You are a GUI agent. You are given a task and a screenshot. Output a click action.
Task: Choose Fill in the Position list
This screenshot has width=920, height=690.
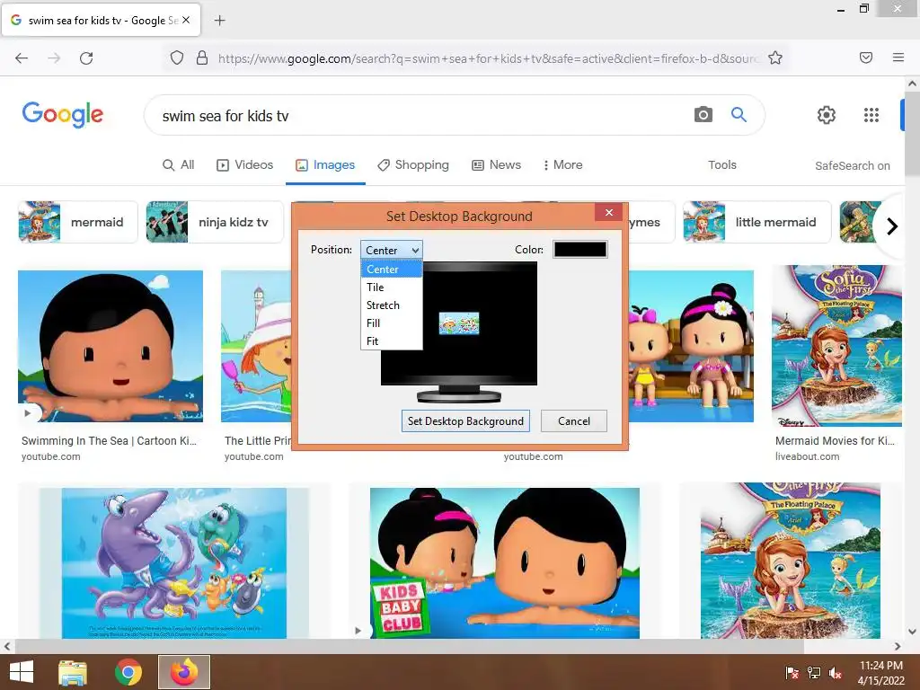pos(392,323)
